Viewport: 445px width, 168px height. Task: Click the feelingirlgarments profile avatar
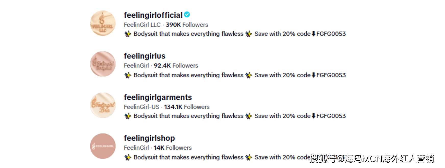pyautogui.click(x=103, y=105)
